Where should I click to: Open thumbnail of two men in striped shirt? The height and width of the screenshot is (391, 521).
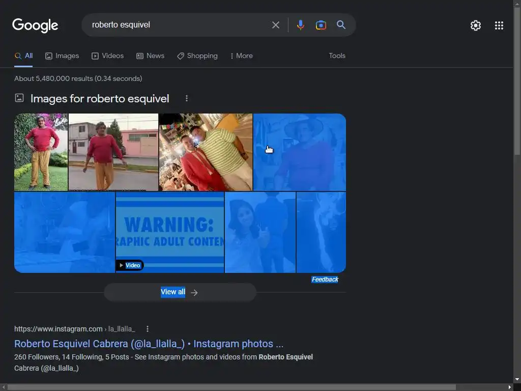[x=206, y=152]
